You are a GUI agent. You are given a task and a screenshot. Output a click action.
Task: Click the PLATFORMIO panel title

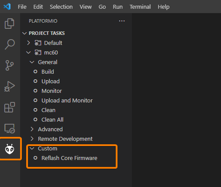(43, 21)
